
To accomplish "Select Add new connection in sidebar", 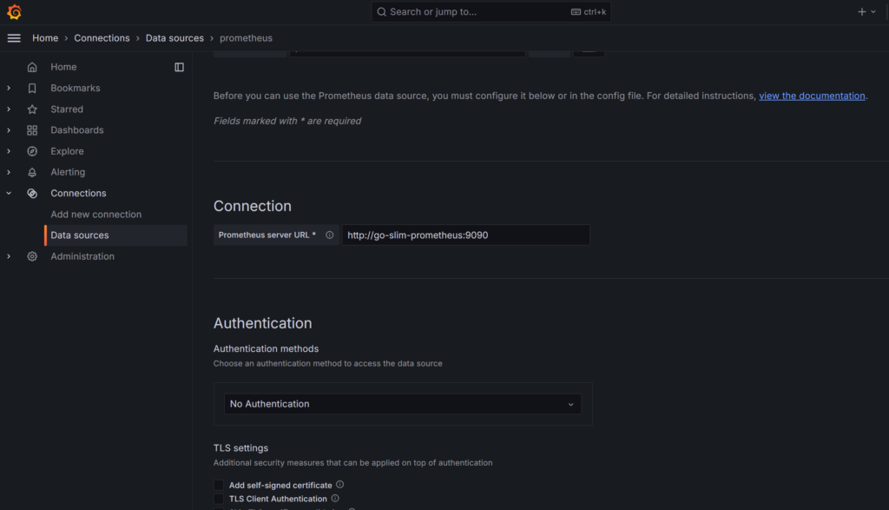I will pyautogui.click(x=95, y=214).
